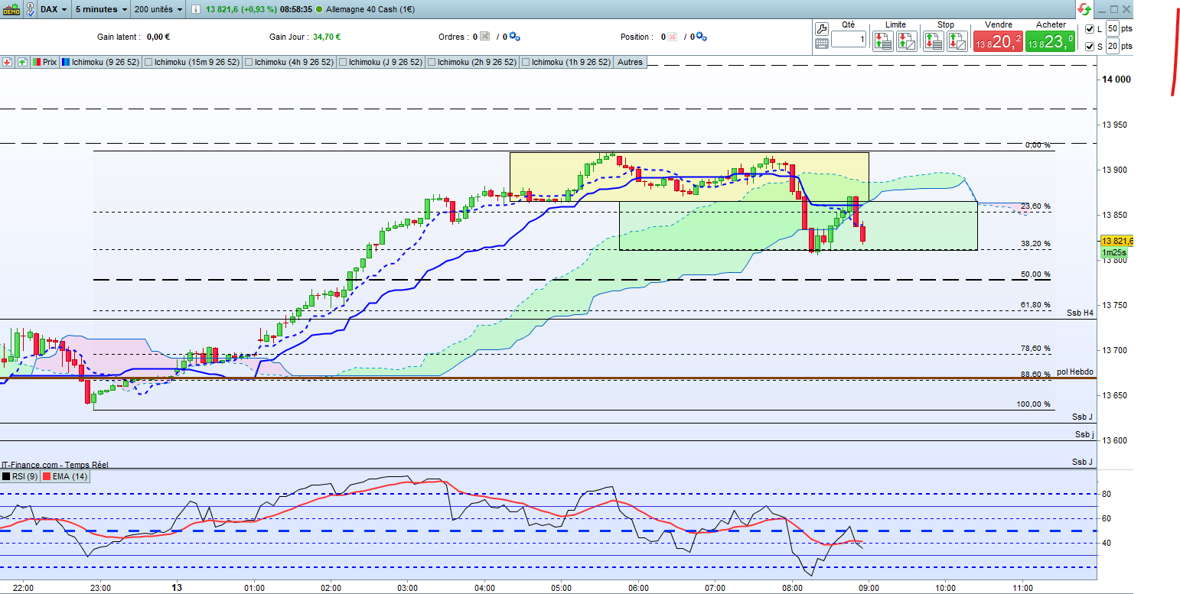
Task: Open the position settings gear icon
Action: (702, 37)
